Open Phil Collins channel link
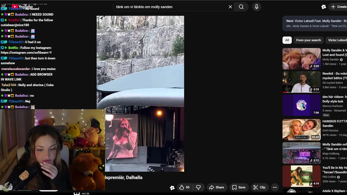The height and width of the screenshot is (195, 347). pyautogui.click(x=329, y=177)
